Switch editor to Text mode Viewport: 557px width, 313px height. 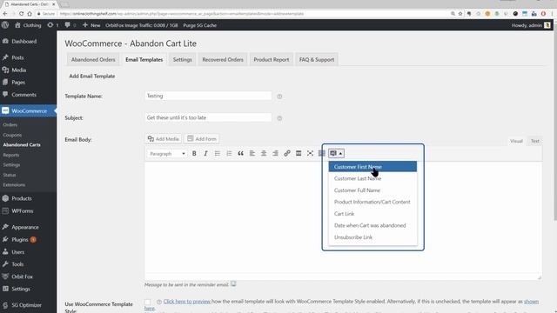535,141
